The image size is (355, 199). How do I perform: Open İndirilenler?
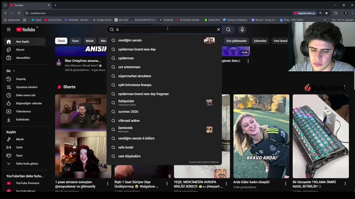tap(25, 119)
